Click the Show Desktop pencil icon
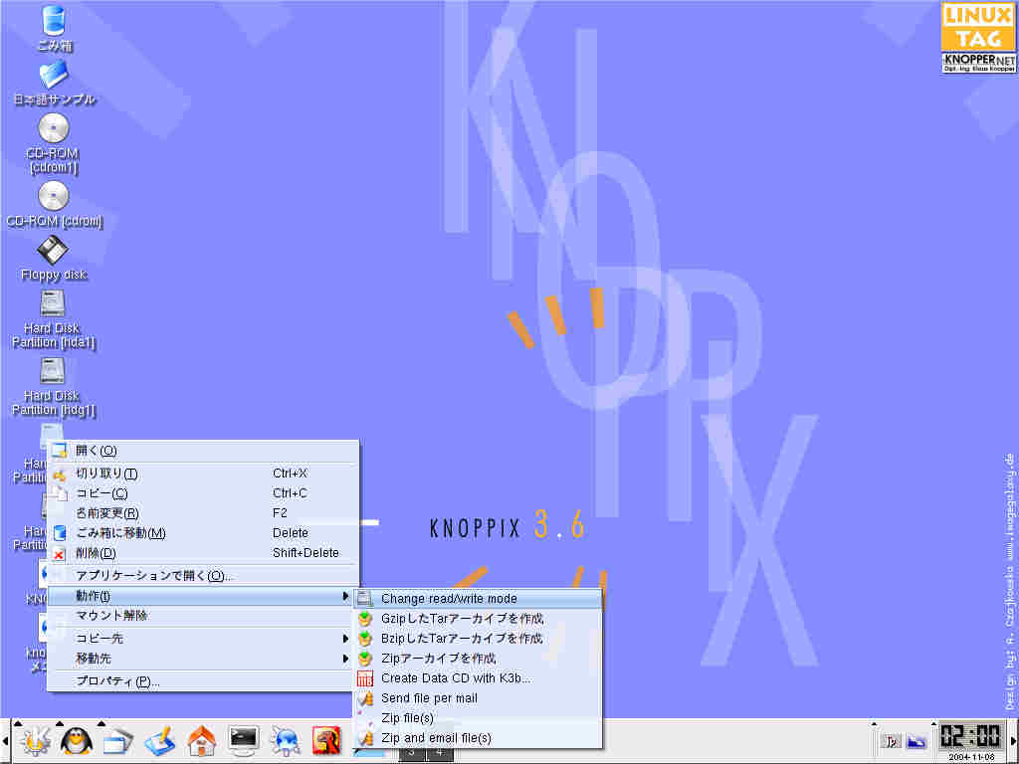This screenshot has height=764, width=1019. point(160,741)
